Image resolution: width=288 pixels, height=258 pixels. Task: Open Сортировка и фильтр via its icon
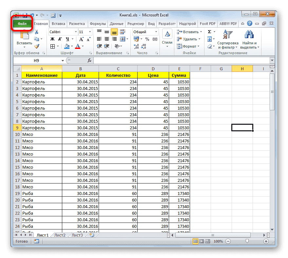coord(227,34)
